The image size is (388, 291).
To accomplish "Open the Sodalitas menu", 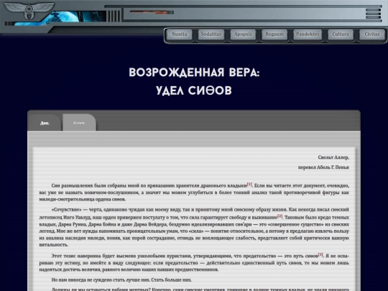I will (211, 34).
